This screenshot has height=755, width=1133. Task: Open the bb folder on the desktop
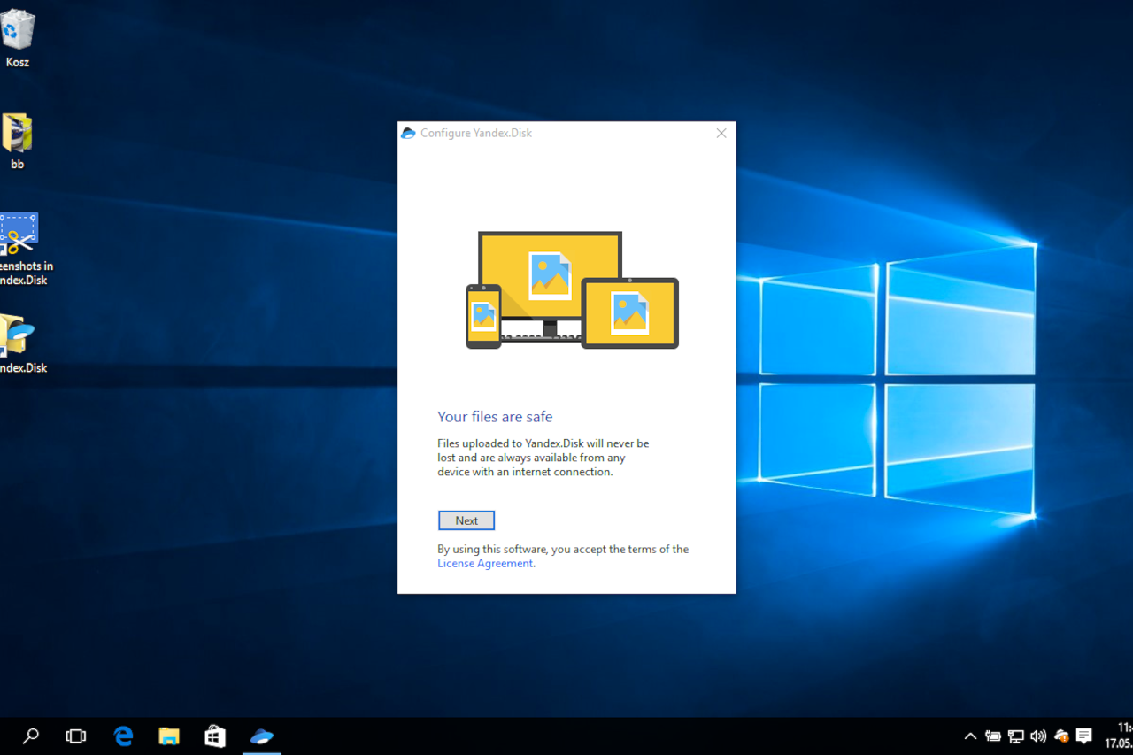(16, 131)
